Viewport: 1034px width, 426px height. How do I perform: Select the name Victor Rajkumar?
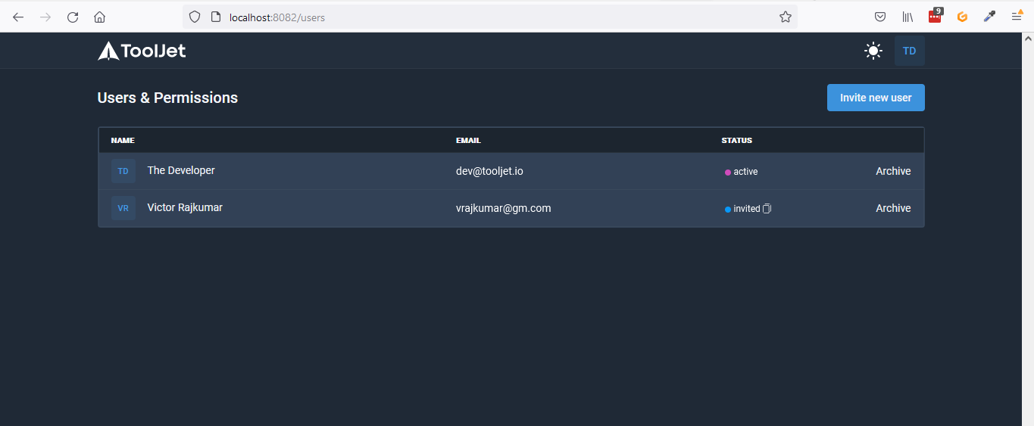[185, 207]
